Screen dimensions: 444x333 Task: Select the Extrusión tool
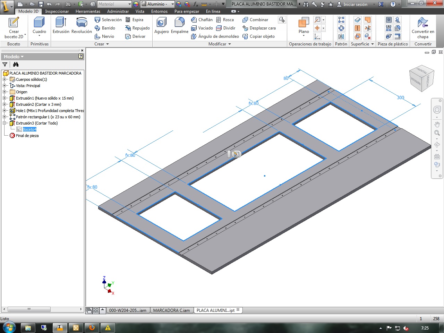coord(61,25)
